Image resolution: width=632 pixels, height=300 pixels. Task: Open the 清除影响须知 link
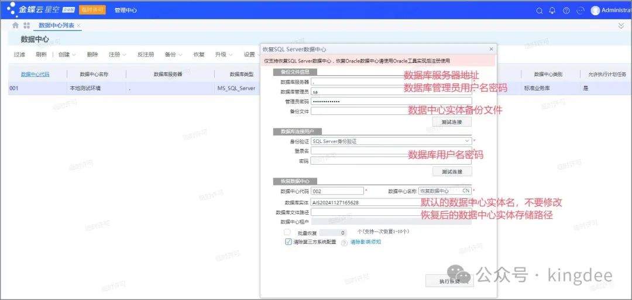(366, 242)
